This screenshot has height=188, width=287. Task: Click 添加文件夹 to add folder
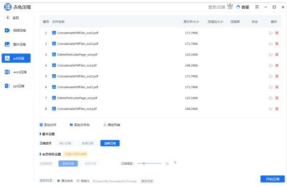(79, 125)
